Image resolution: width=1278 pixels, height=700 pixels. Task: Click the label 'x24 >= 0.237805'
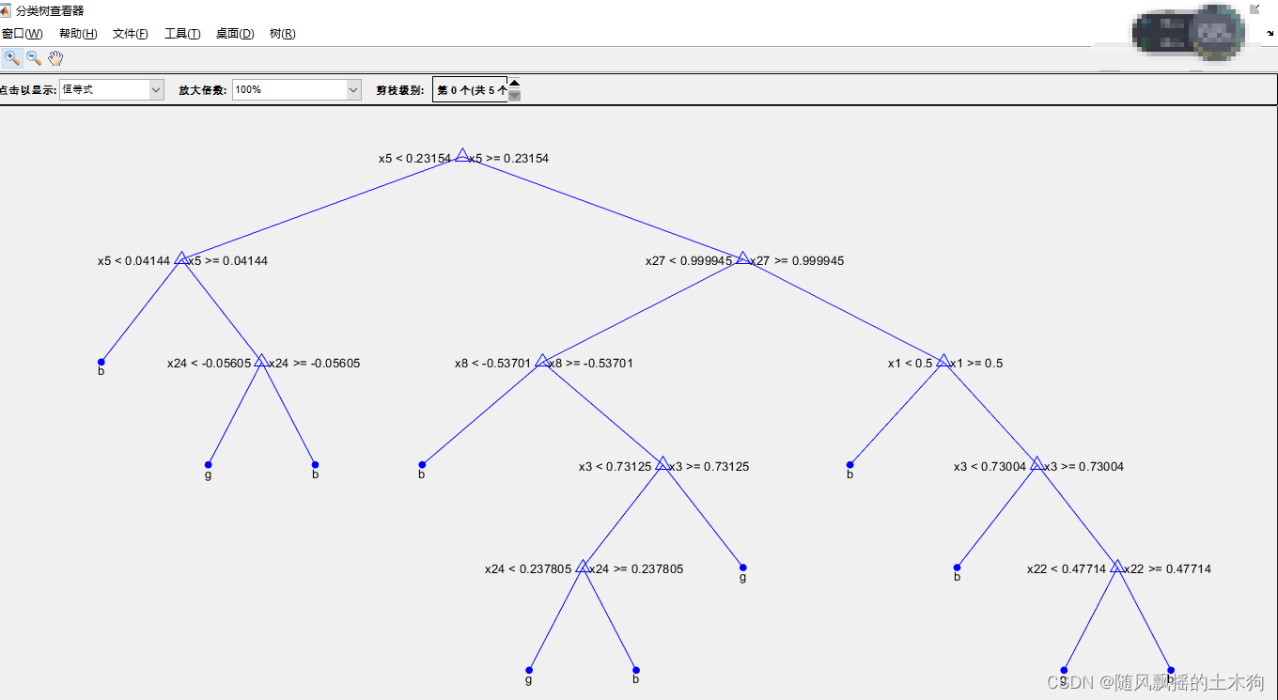coord(637,569)
